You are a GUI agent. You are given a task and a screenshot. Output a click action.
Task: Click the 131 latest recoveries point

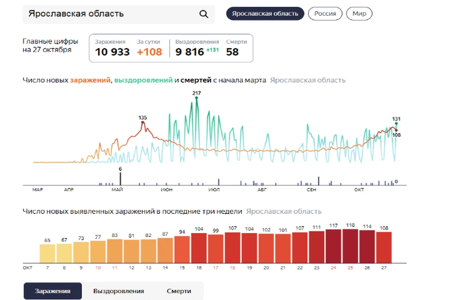click(396, 123)
